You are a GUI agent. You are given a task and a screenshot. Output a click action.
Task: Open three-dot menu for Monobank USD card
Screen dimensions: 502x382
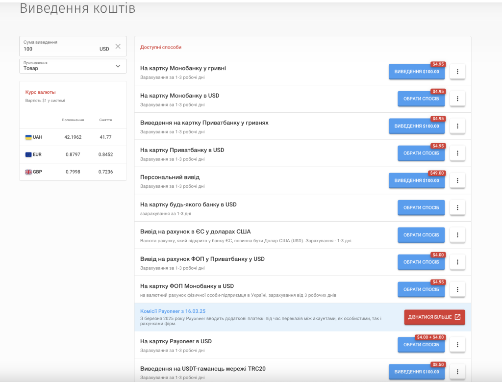pos(457,99)
